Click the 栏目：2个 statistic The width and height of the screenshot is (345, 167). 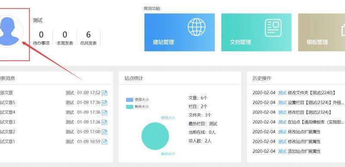[x=198, y=106]
